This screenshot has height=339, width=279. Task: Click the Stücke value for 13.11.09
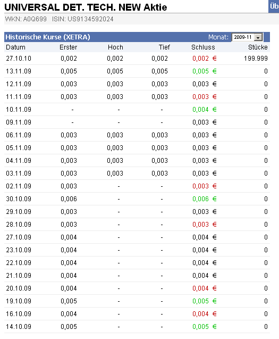point(266,71)
